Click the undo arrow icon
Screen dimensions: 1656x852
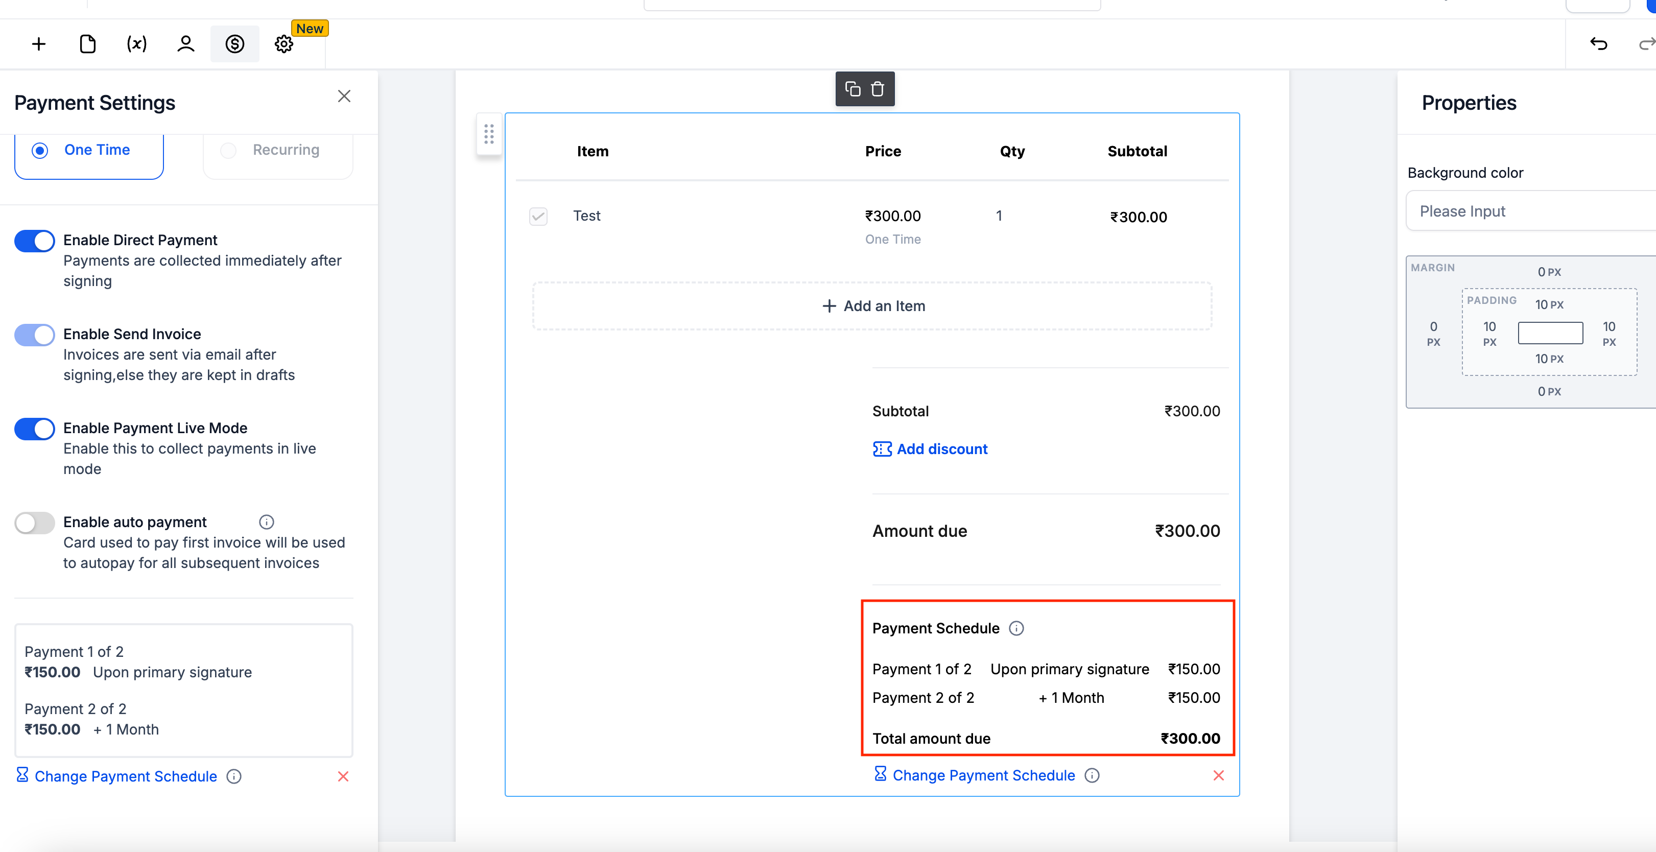(1598, 44)
